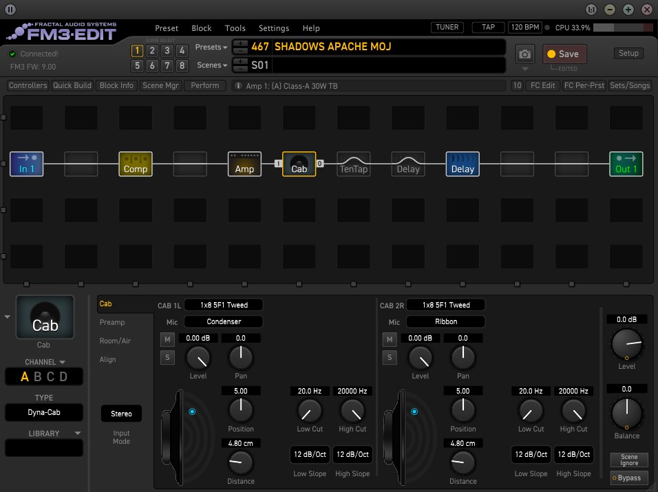Click the In 1 input block
Viewport: 658px width, 492px height.
click(27, 164)
